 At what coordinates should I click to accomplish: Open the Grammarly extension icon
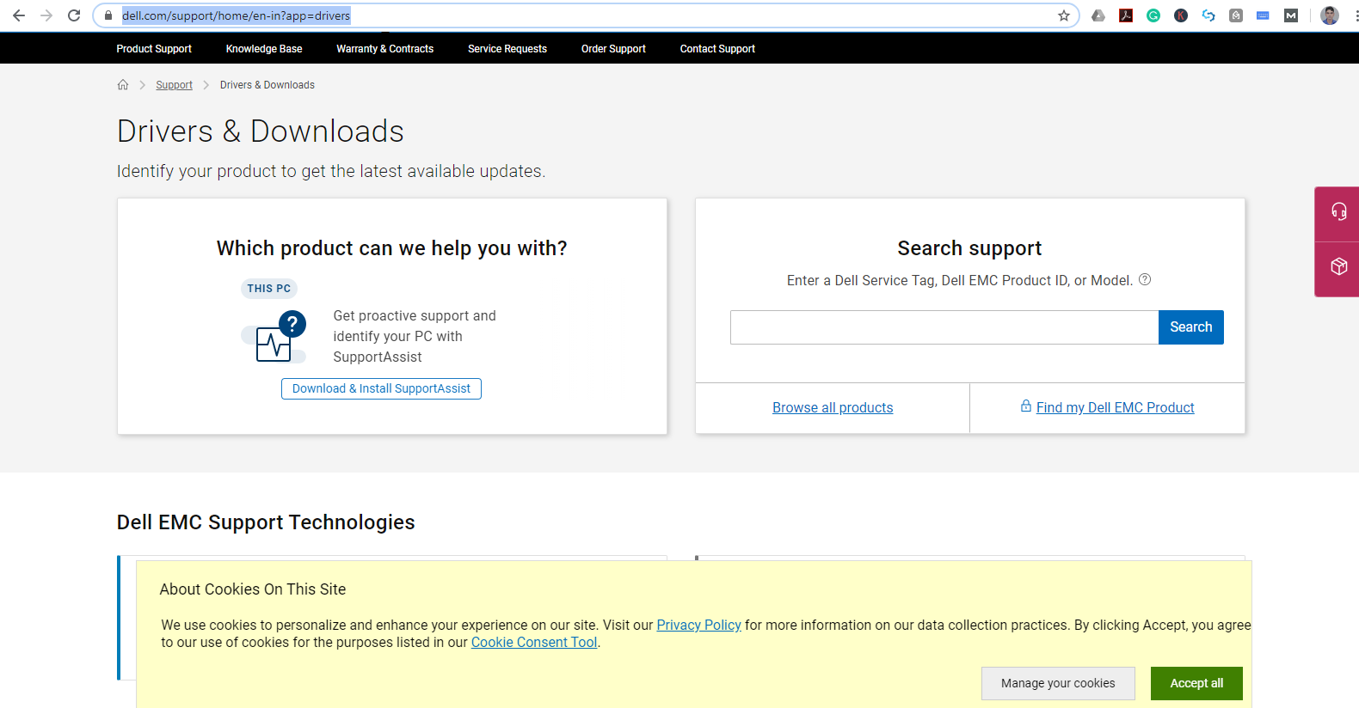point(1153,15)
